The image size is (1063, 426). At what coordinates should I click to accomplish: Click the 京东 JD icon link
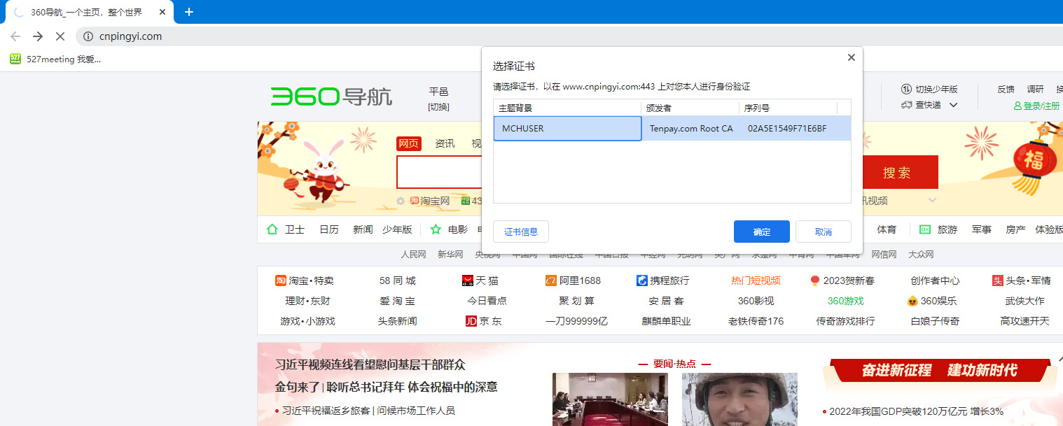471,321
